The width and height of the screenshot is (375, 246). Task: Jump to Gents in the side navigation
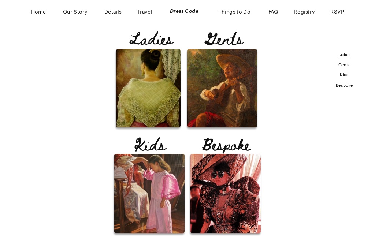344,65
